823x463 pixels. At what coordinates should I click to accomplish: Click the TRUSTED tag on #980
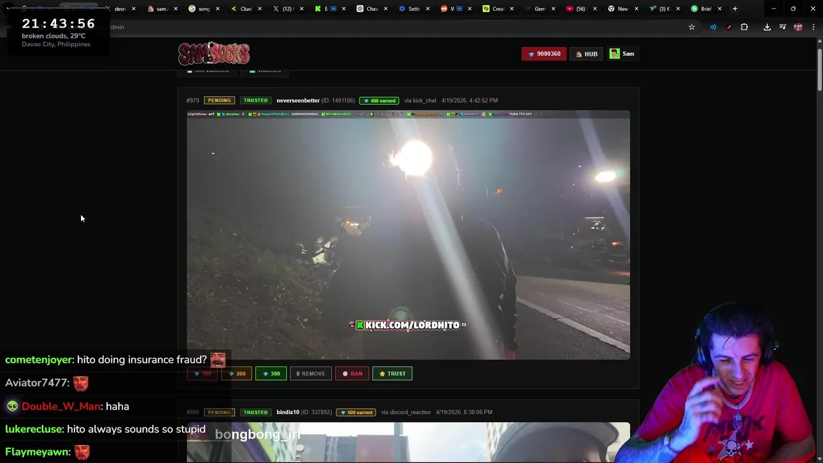[255, 412]
